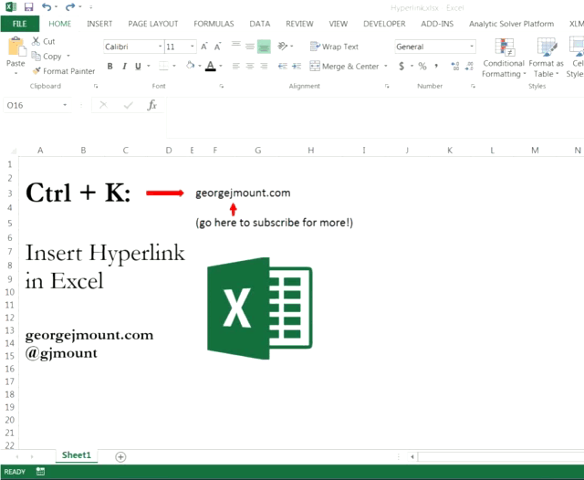The image size is (584, 480).
Task: Switch to the PAGE LAYOUT tab
Action: pos(153,24)
